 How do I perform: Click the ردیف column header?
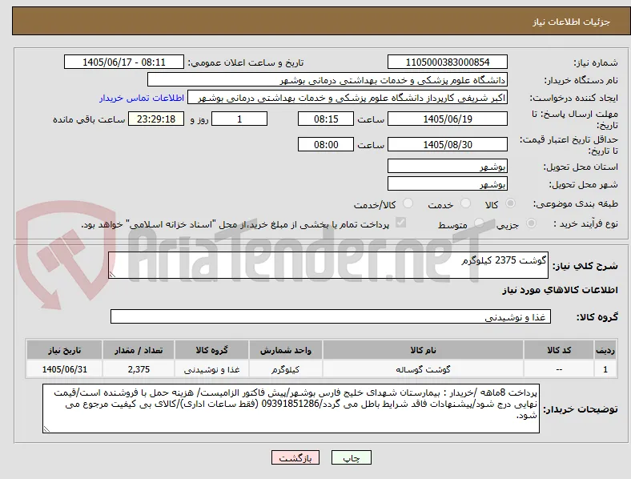pyautogui.click(x=605, y=350)
